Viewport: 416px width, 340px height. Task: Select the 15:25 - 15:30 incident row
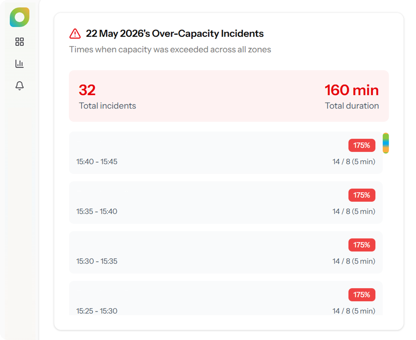226,298
